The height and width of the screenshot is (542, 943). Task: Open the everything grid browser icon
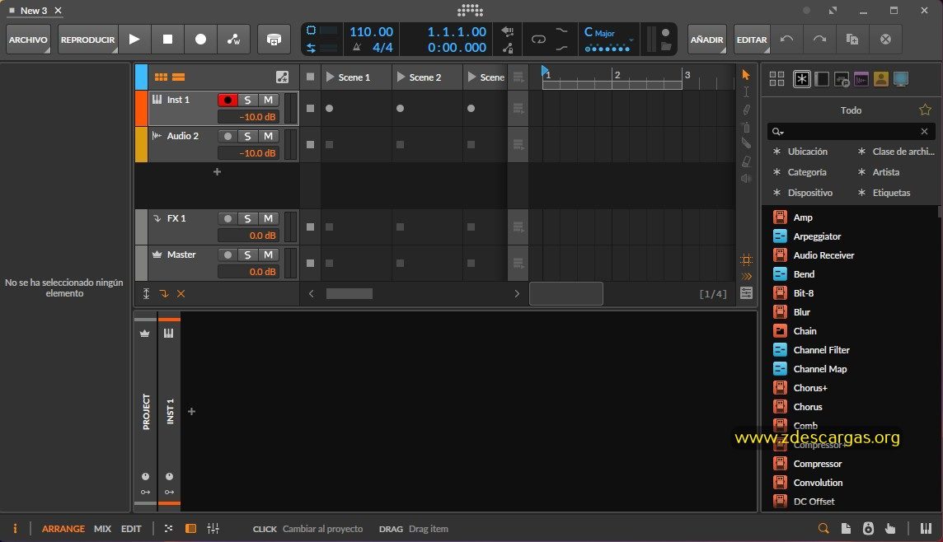click(x=777, y=79)
